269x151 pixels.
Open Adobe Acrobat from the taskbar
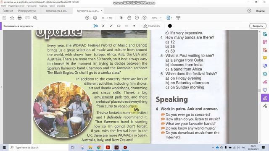click(x=108, y=147)
